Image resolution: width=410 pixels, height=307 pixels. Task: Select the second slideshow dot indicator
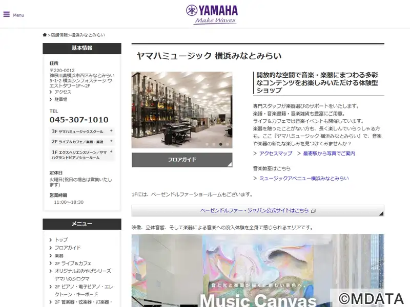coord(214,144)
